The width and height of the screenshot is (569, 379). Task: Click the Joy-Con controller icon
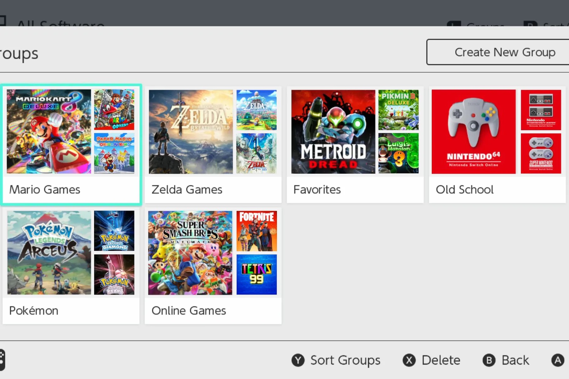[2, 360]
